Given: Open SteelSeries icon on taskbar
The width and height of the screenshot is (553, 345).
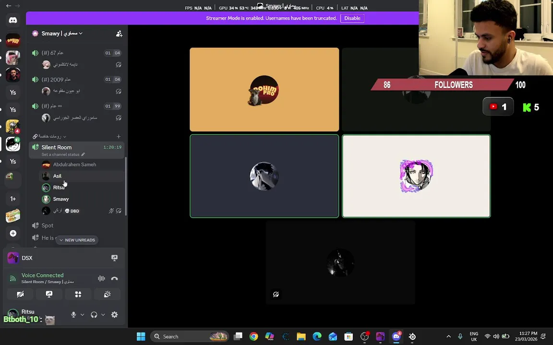Looking at the screenshot, I should tap(412, 336).
